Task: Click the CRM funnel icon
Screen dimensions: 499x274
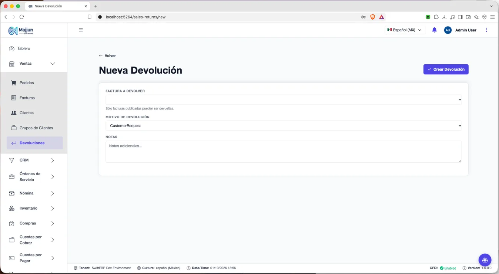Action: coord(11,160)
